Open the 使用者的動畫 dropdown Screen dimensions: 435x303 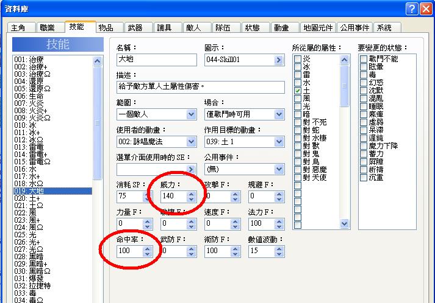coord(191,142)
